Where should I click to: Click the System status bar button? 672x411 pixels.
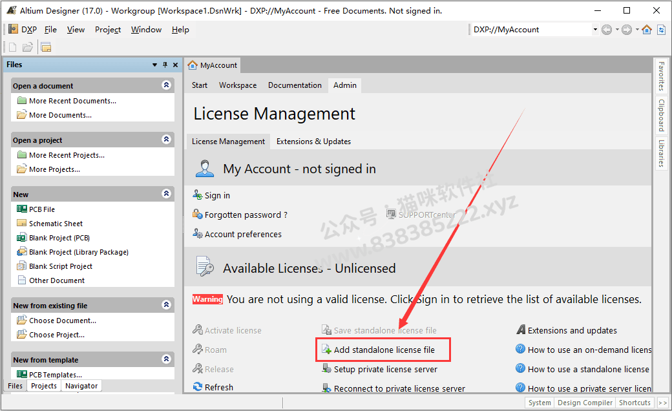tap(540, 403)
